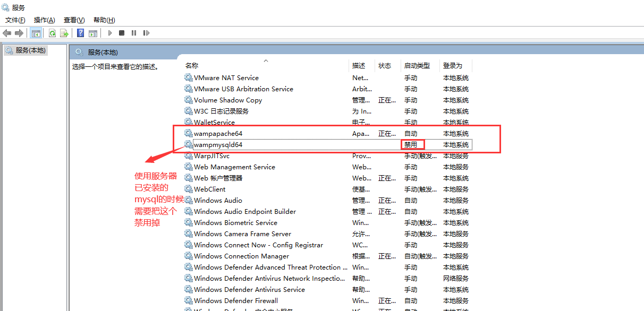644x311 pixels.
Task: Click the gear icon beside wampapache64
Action: pos(189,133)
